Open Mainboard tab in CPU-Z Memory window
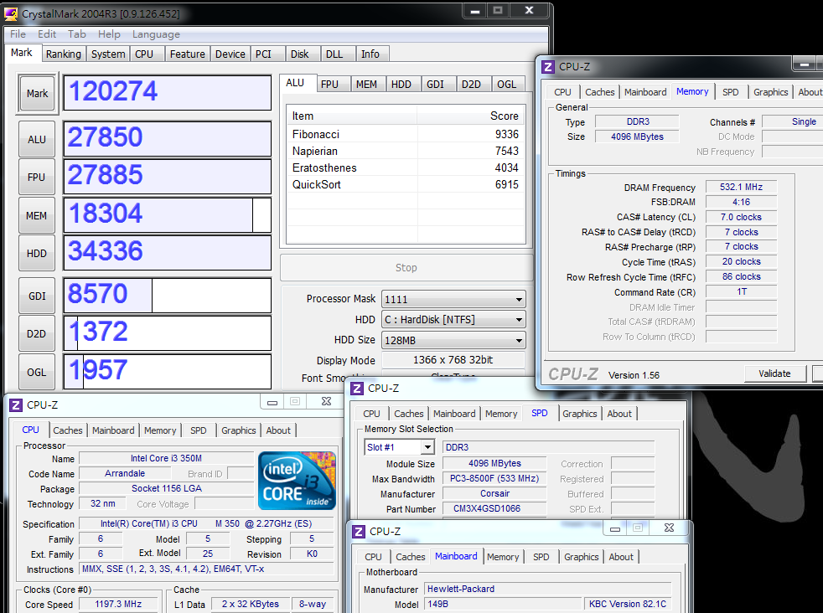 (645, 92)
